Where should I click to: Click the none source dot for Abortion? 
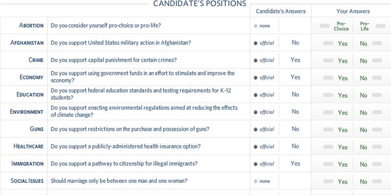[256, 26]
